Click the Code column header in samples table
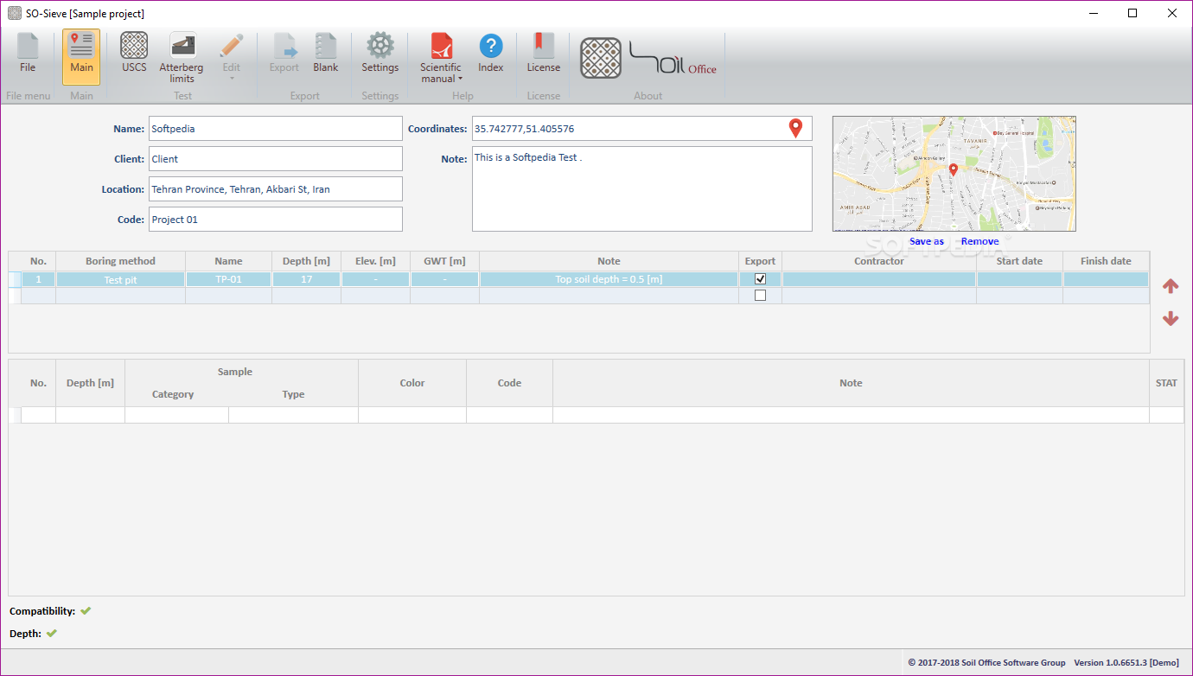 (509, 383)
